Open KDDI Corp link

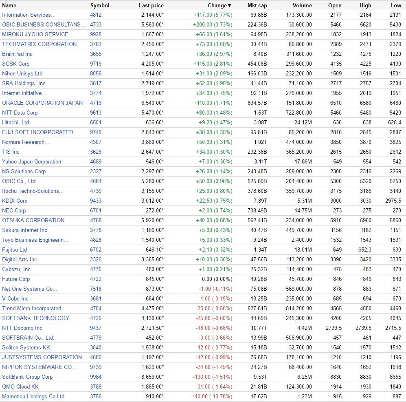15,201
